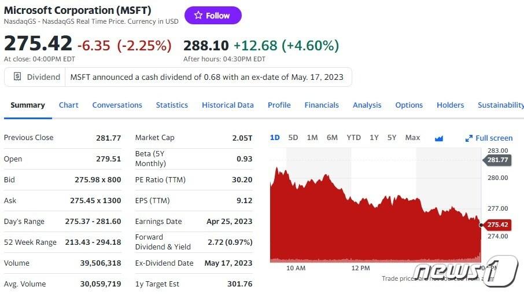Screen dimensions: 524x294
Task: Set chart range to 1M
Action: [x=312, y=137]
